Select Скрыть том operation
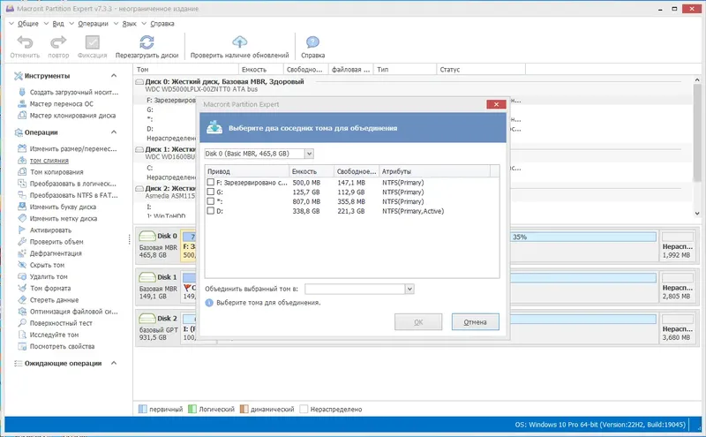The width and height of the screenshot is (706, 437). click(x=47, y=265)
